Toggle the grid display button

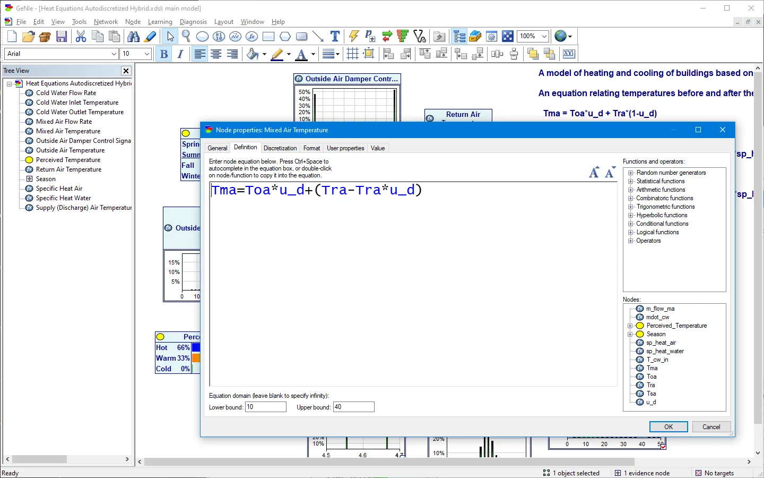point(352,54)
